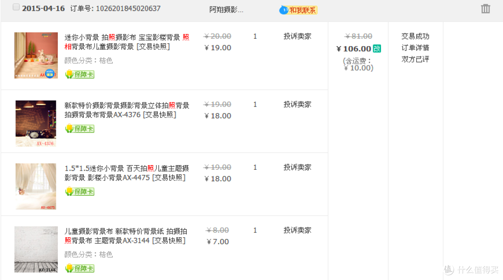Click the 和我联系 chat icon
The width and height of the screenshot is (503, 280).
[x=298, y=10]
